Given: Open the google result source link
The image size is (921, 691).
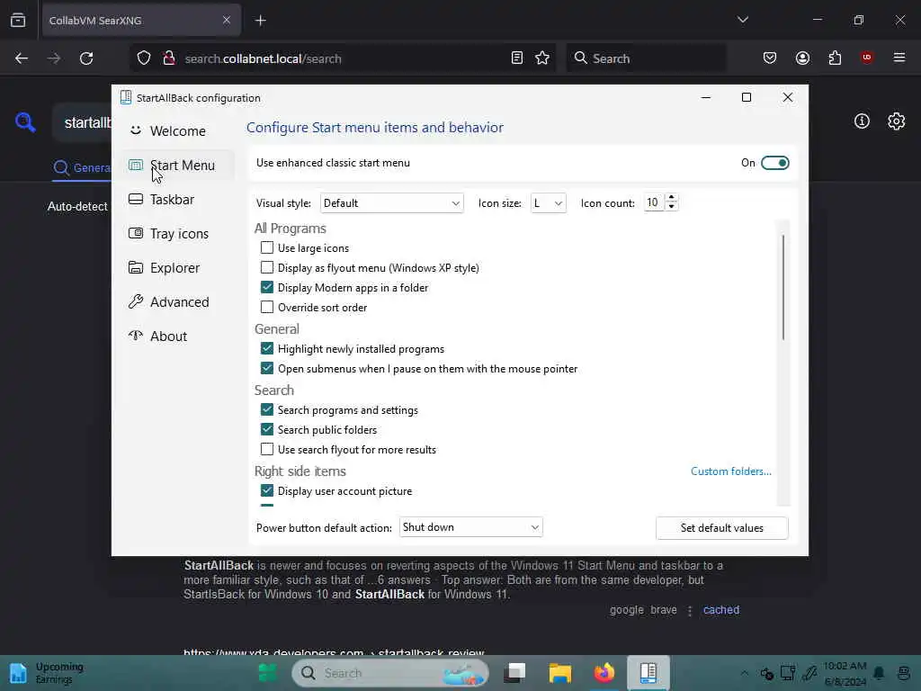Looking at the screenshot, I should tap(627, 610).
